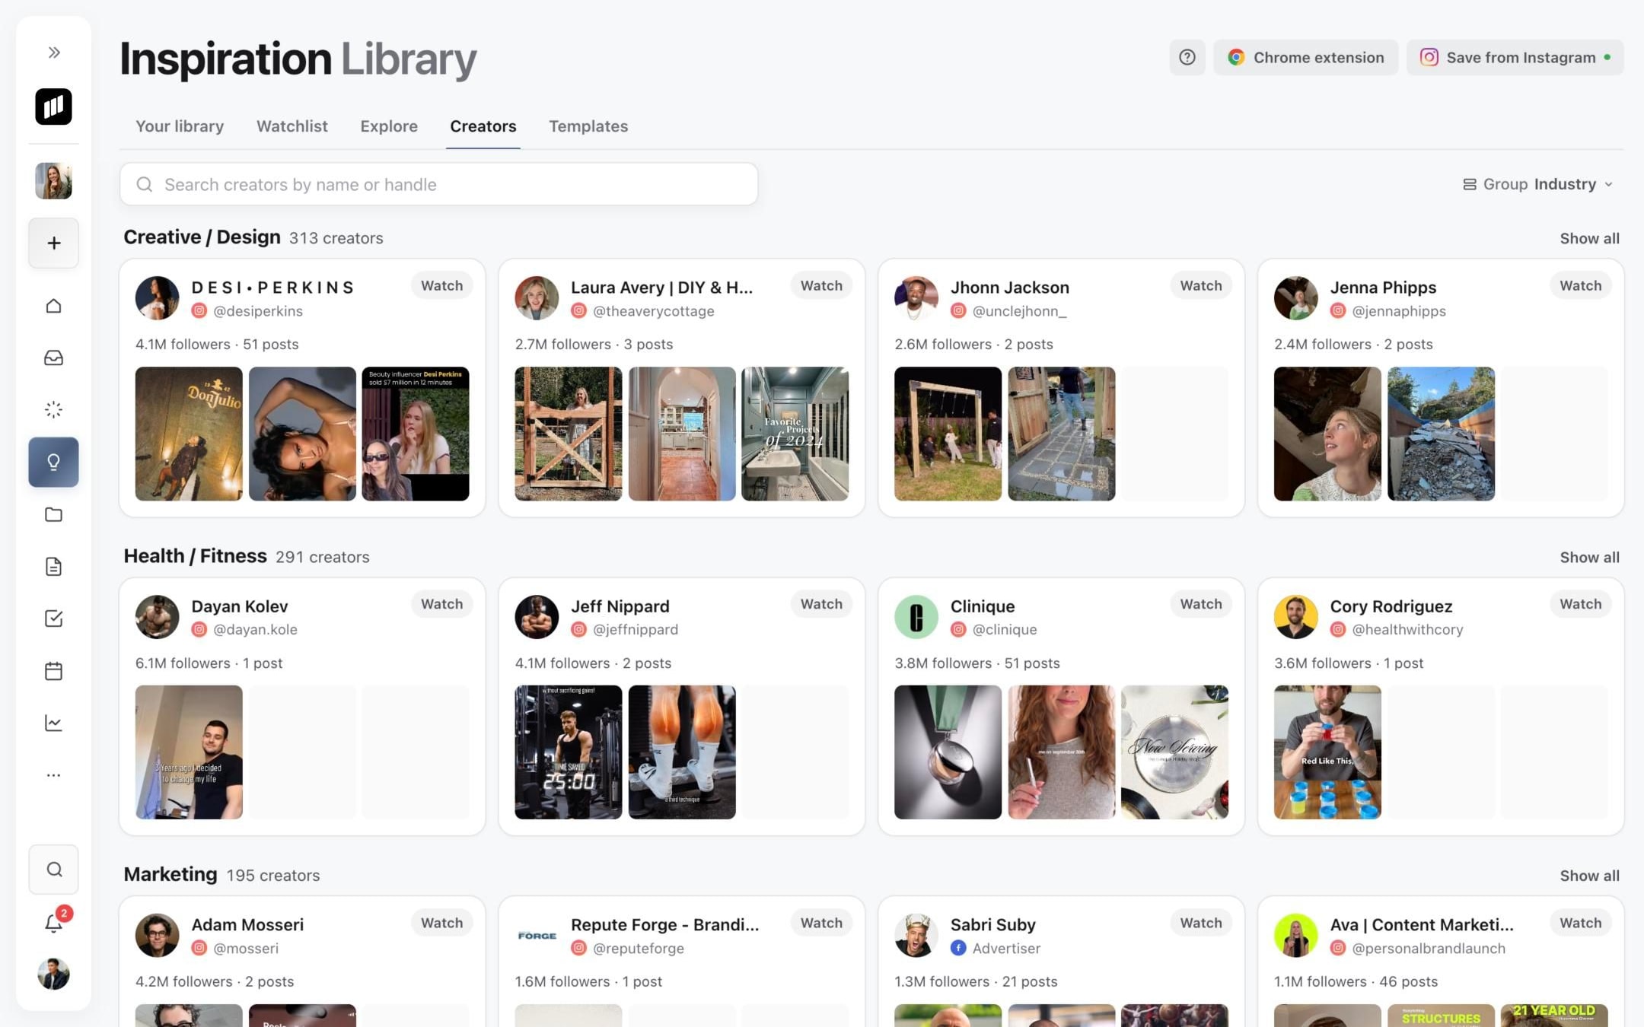Image resolution: width=1644 pixels, height=1027 pixels.
Task: Switch to Templates tab
Action: tap(588, 126)
